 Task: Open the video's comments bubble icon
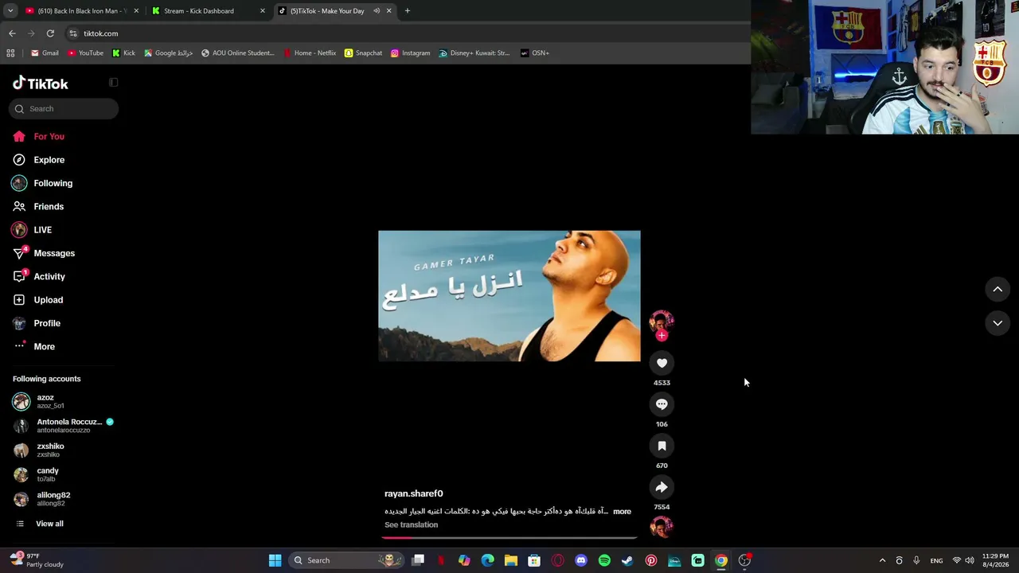[662, 404]
